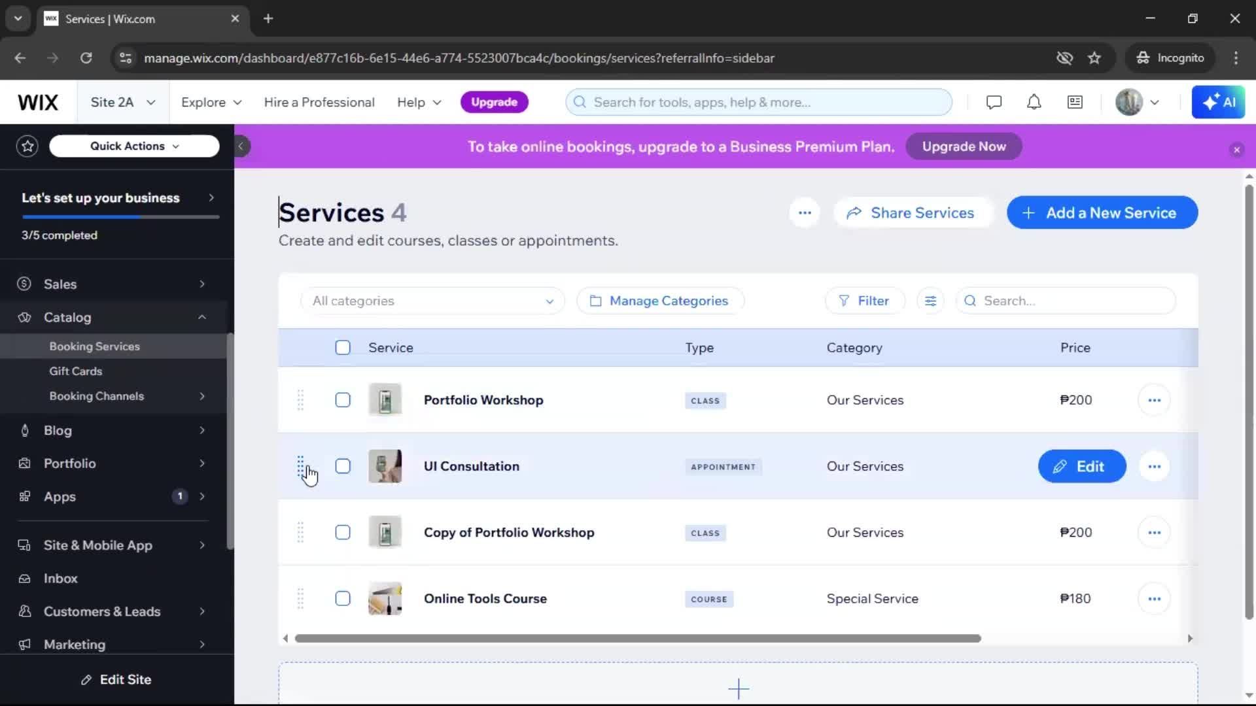1256x706 pixels.
Task: Click setup progress bar under Let's set up
Action: tap(120, 217)
